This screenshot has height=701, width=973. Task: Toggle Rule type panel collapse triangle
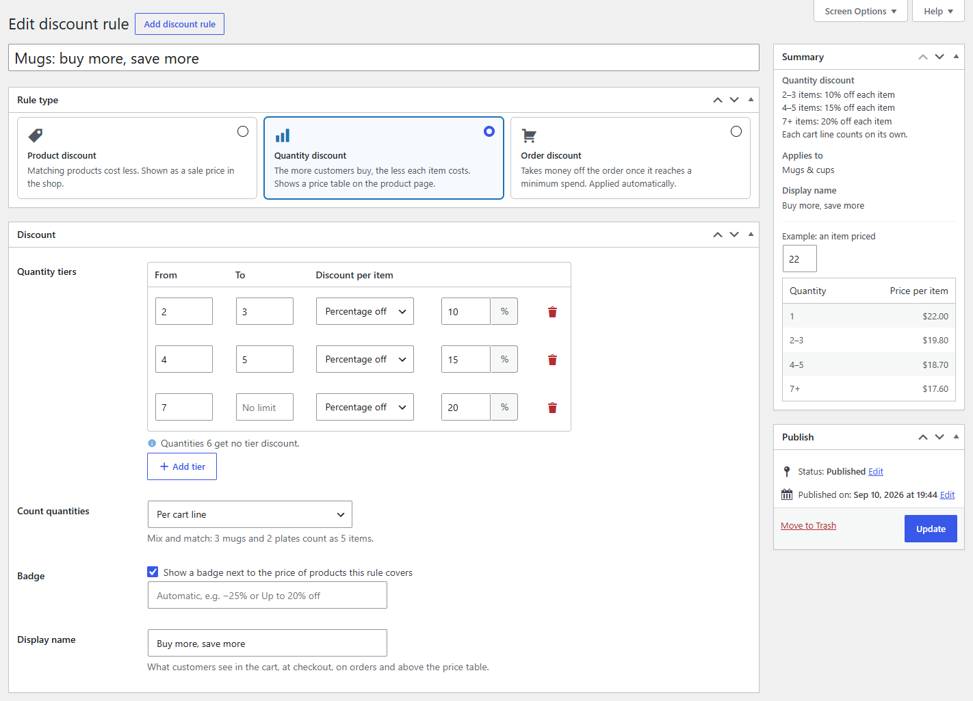(751, 100)
